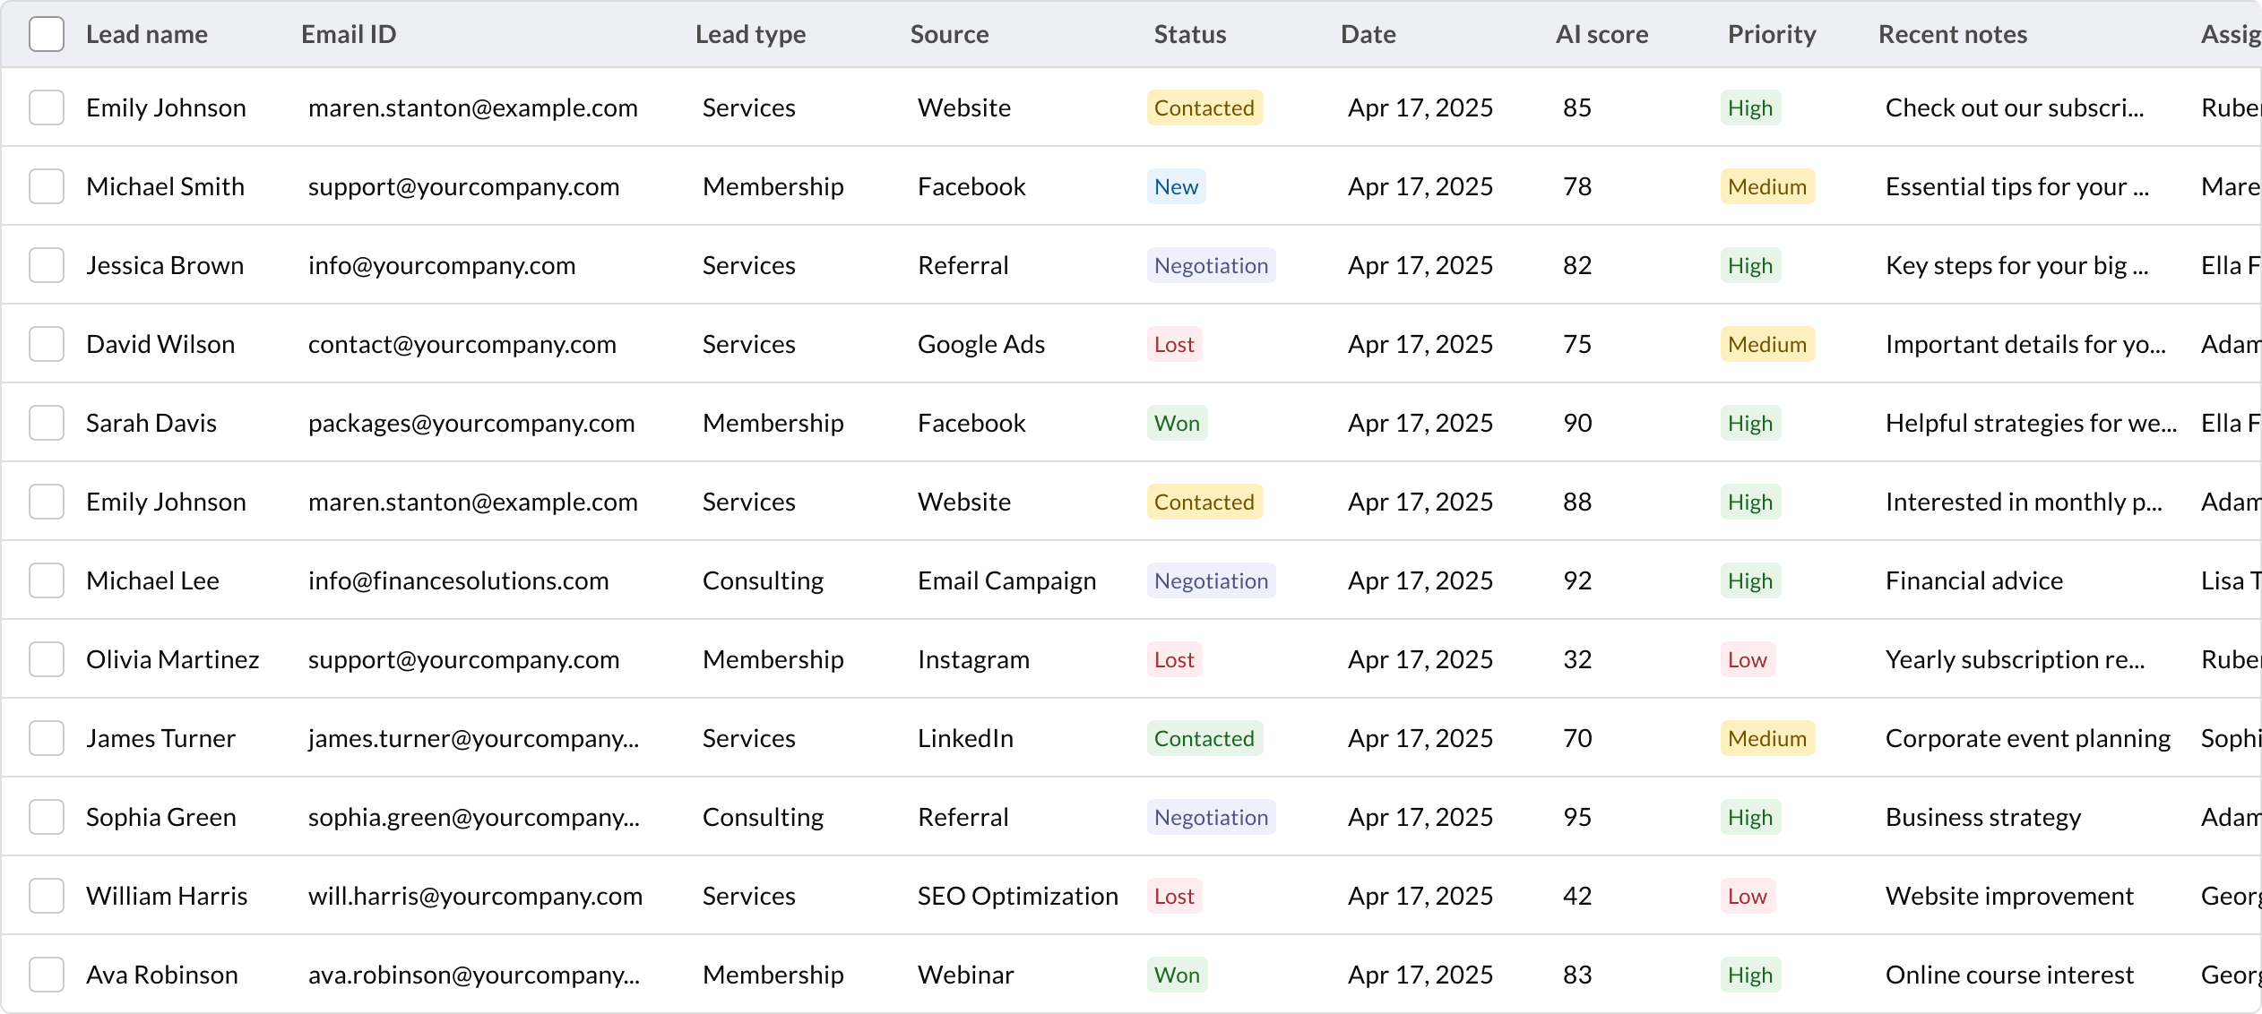This screenshot has height=1014, width=2262.
Task: Open James Turner's Contacted status badge
Action: [x=1204, y=738]
